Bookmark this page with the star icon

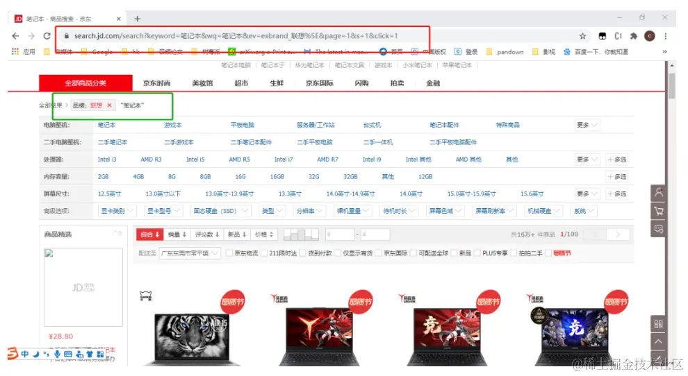coord(582,36)
